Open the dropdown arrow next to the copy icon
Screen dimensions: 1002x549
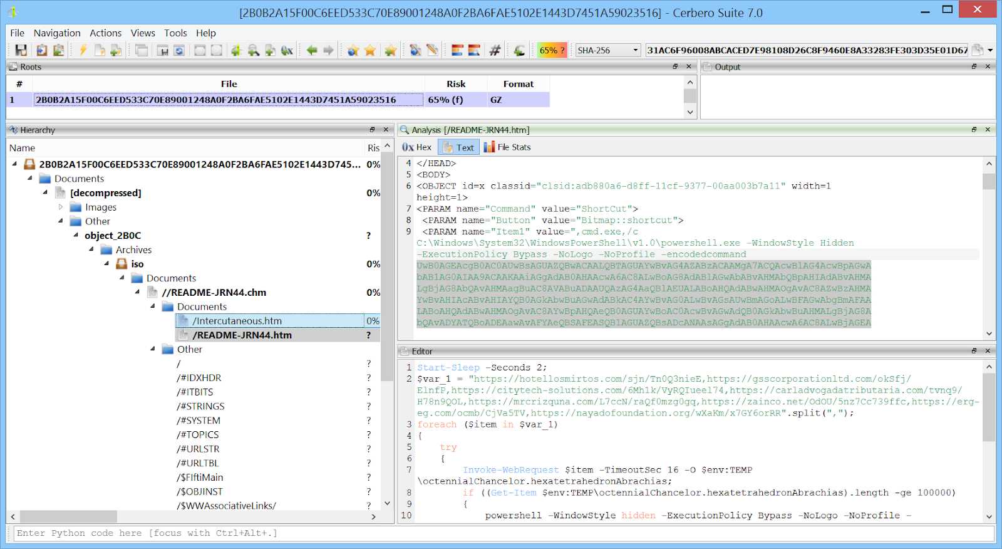pos(990,50)
